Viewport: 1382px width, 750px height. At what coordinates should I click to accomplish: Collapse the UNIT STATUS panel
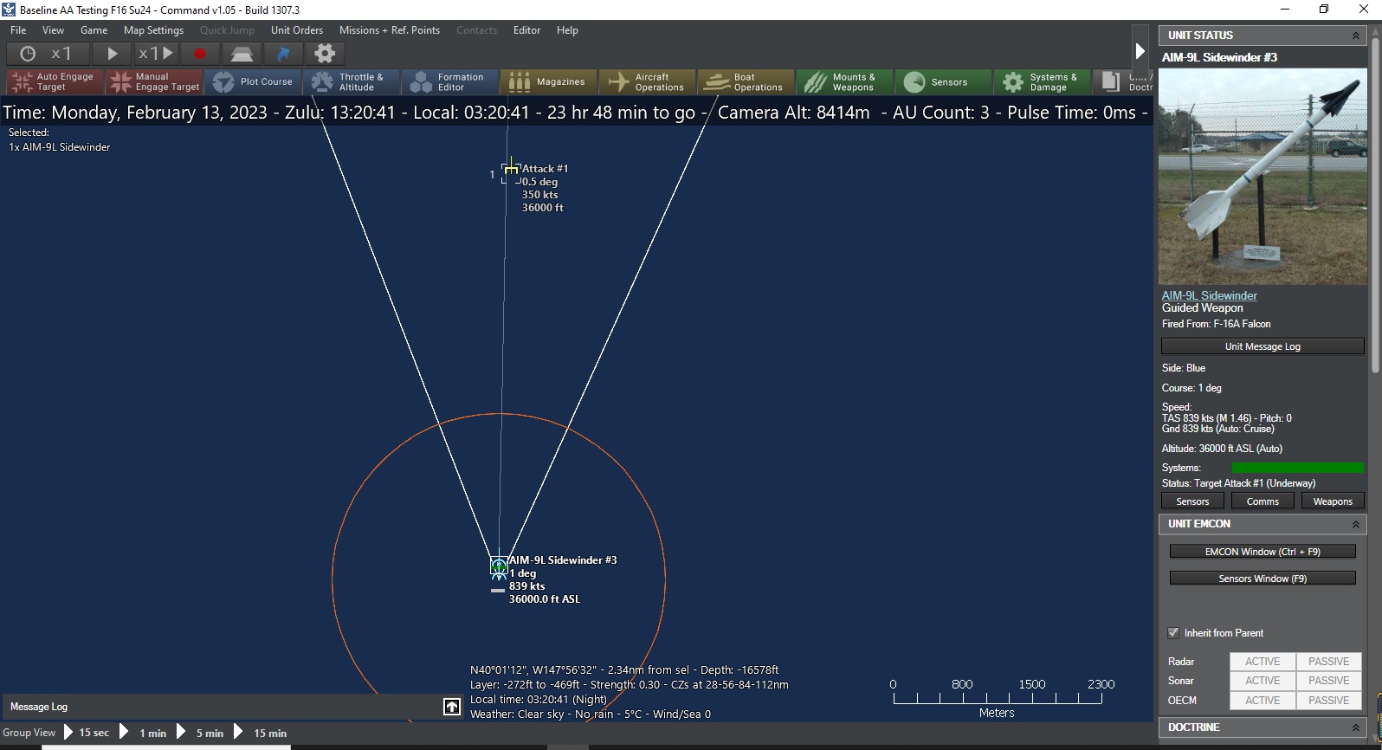(1355, 36)
